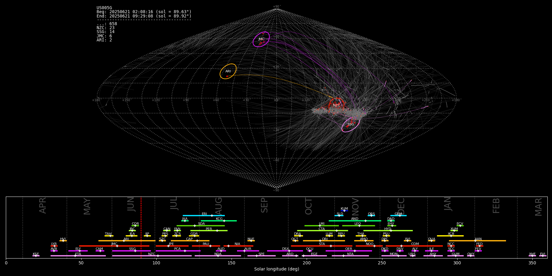
Task: Click the orange CAP activity bar
Action: tap(190, 241)
